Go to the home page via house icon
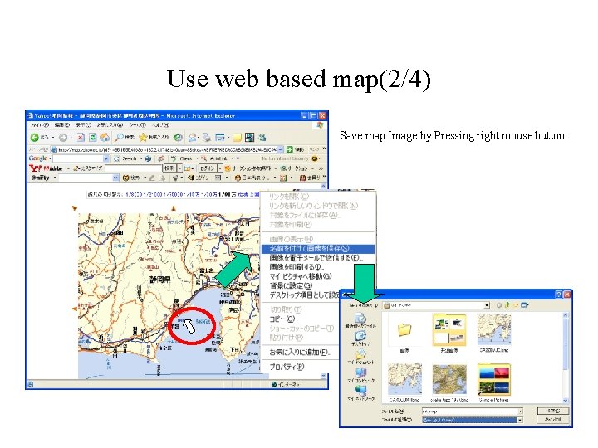This screenshot has height=448, width=598. click(105, 137)
